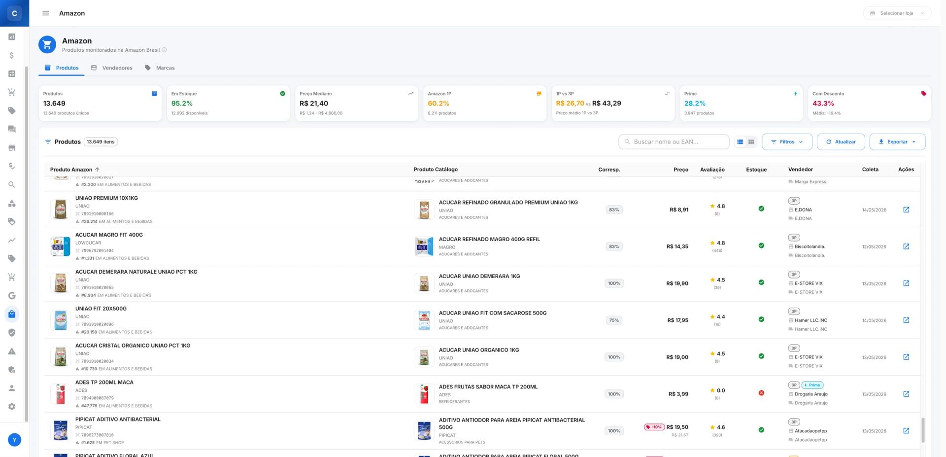This screenshot has width=946, height=457.
Task: Click seller name Atacadaopetpp
Action: [811, 431]
